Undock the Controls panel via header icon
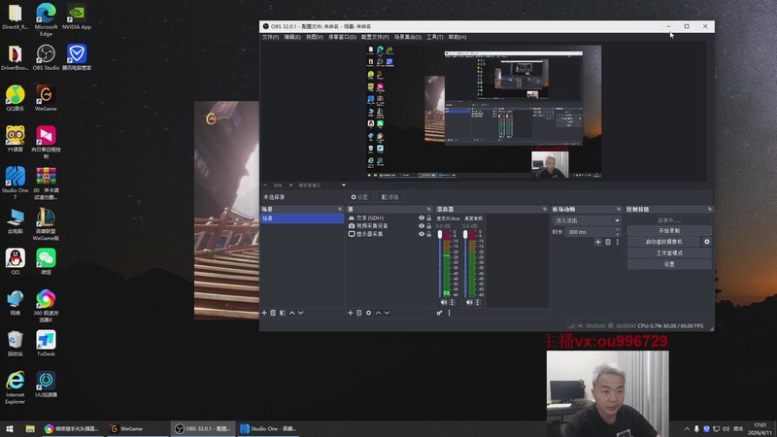777x437 pixels. [710, 210]
